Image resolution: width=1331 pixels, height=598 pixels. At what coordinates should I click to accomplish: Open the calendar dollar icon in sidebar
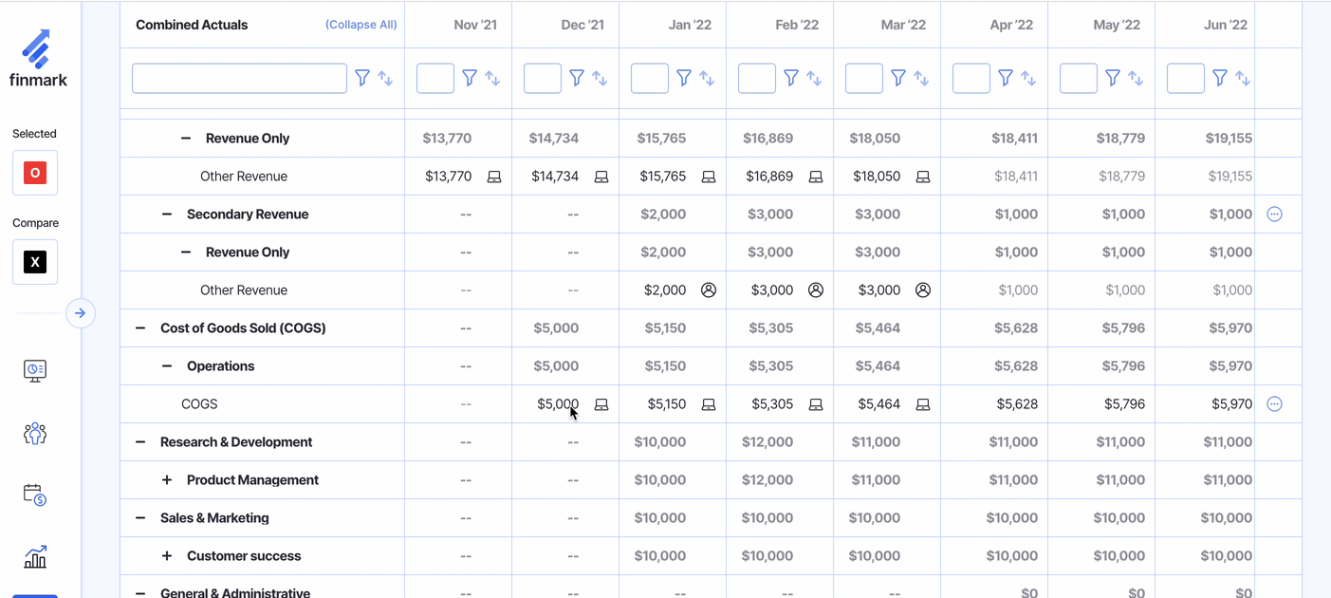pyautogui.click(x=35, y=495)
